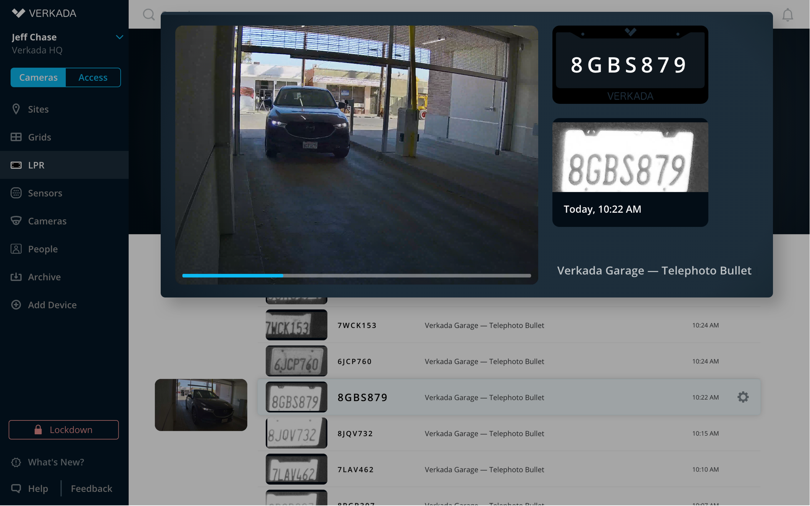
Task: Click the Add Device plus icon
Action: [16, 305]
